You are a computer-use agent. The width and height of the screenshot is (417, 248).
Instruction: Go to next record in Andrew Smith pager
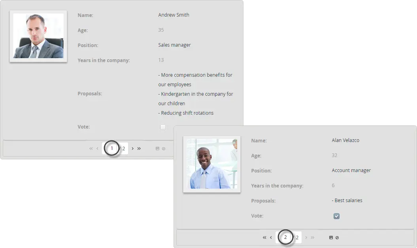[133, 148]
